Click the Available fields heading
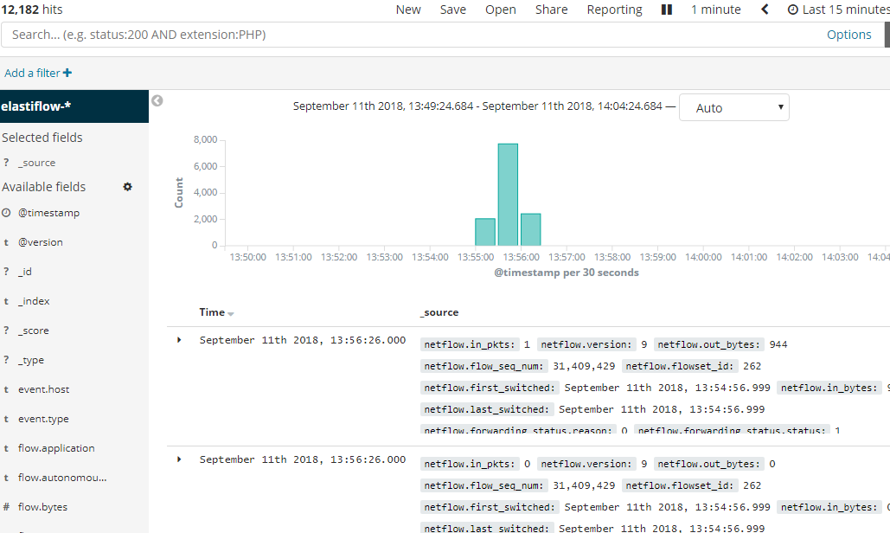Screen dimensions: 890x533 coord(44,187)
